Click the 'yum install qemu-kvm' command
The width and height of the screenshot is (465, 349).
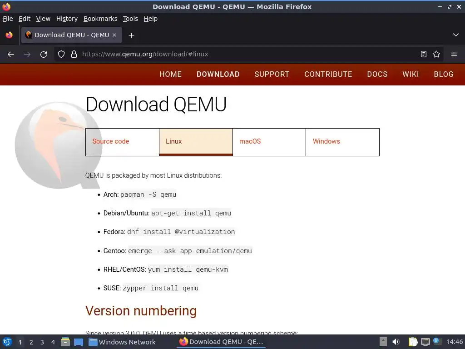pyautogui.click(x=188, y=270)
